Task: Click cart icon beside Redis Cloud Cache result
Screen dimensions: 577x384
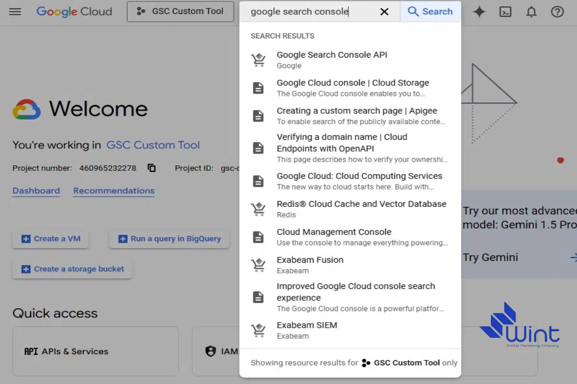Action: pyautogui.click(x=258, y=209)
